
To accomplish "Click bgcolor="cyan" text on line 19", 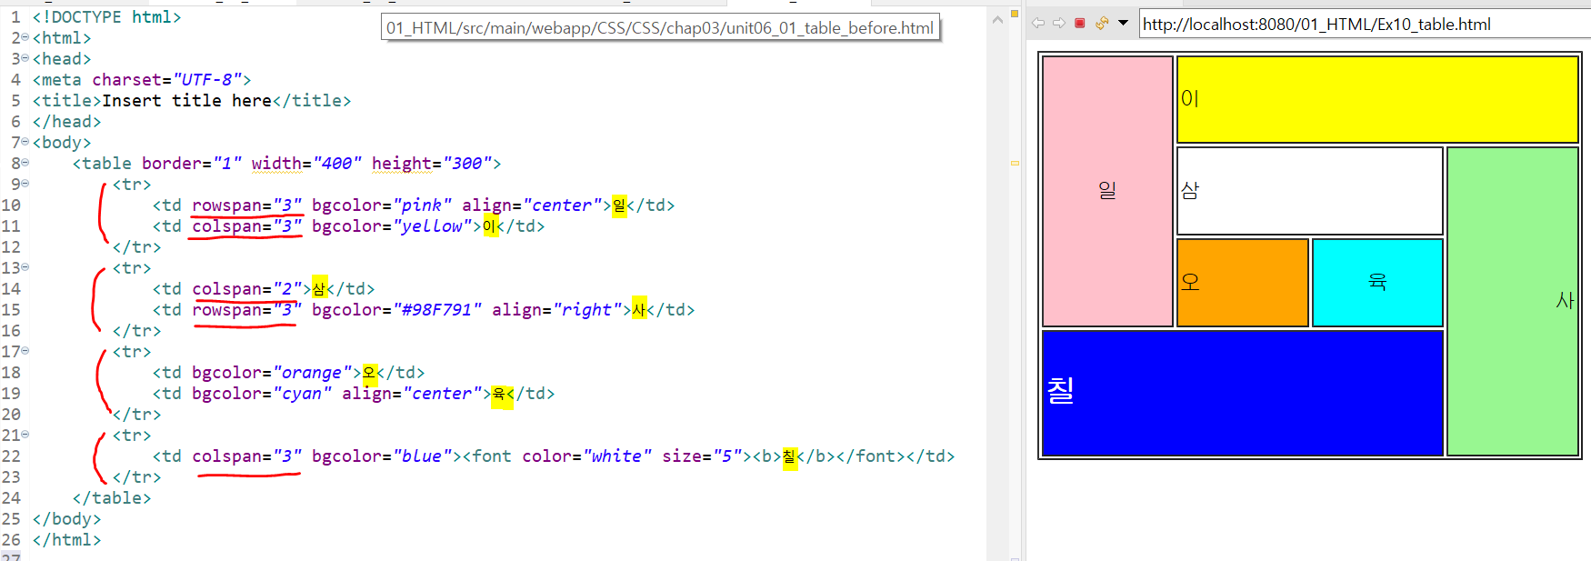I will (262, 393).
